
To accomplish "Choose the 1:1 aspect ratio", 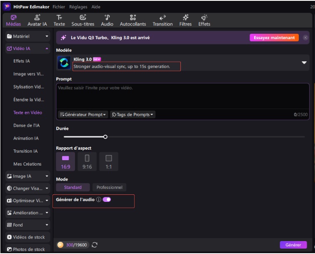I will 109,161.
